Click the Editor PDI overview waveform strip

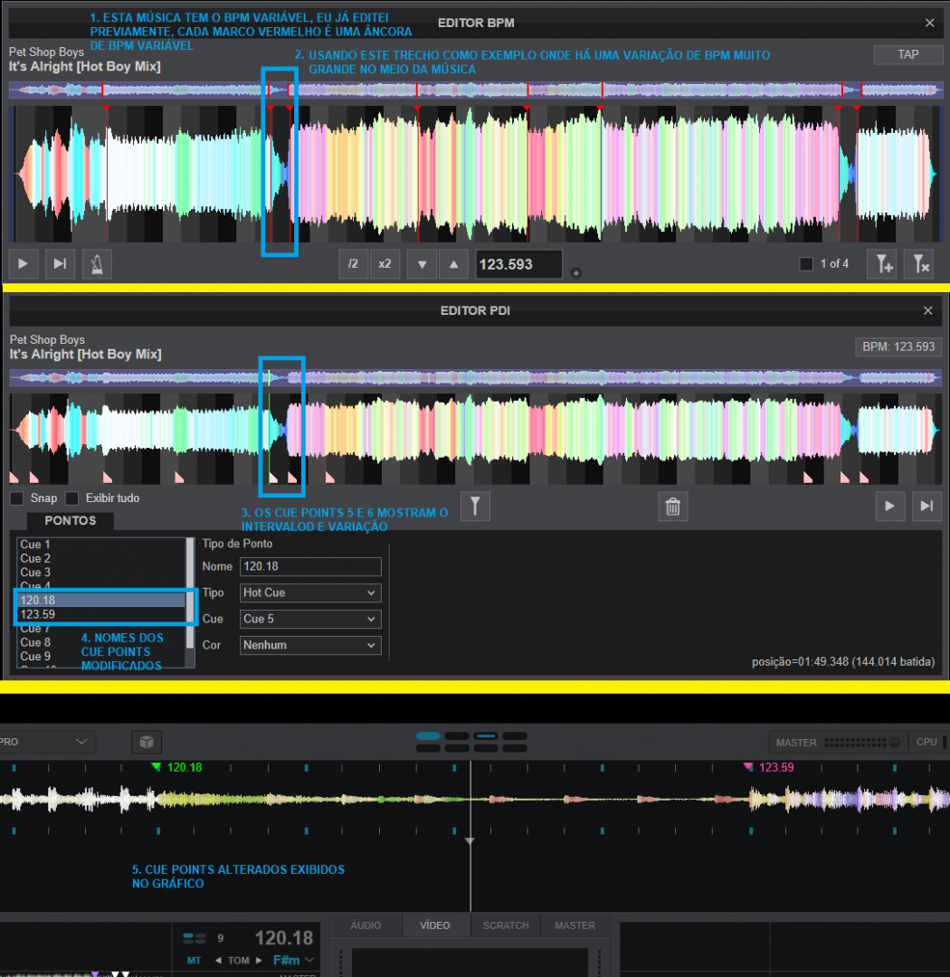point(475,377)
